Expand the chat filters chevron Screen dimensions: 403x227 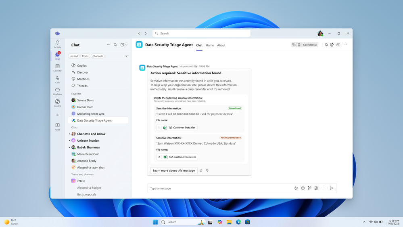point(126,56)
